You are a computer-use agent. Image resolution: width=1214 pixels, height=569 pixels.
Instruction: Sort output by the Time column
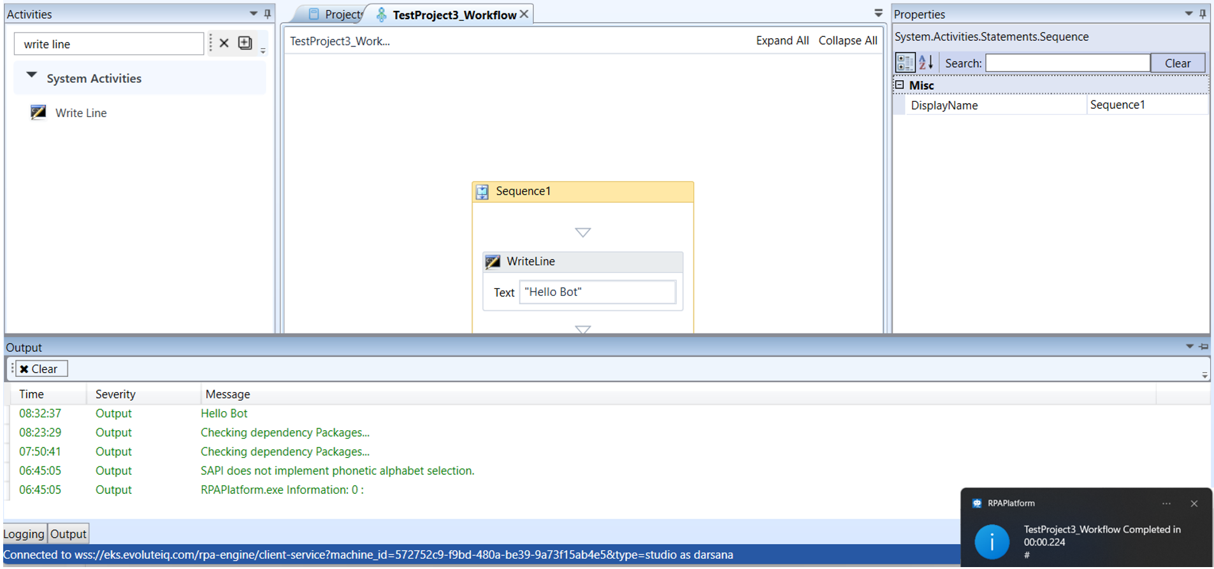click(x=48, y=395)
